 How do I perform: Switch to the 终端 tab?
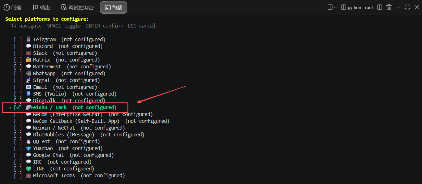[113, 7]
